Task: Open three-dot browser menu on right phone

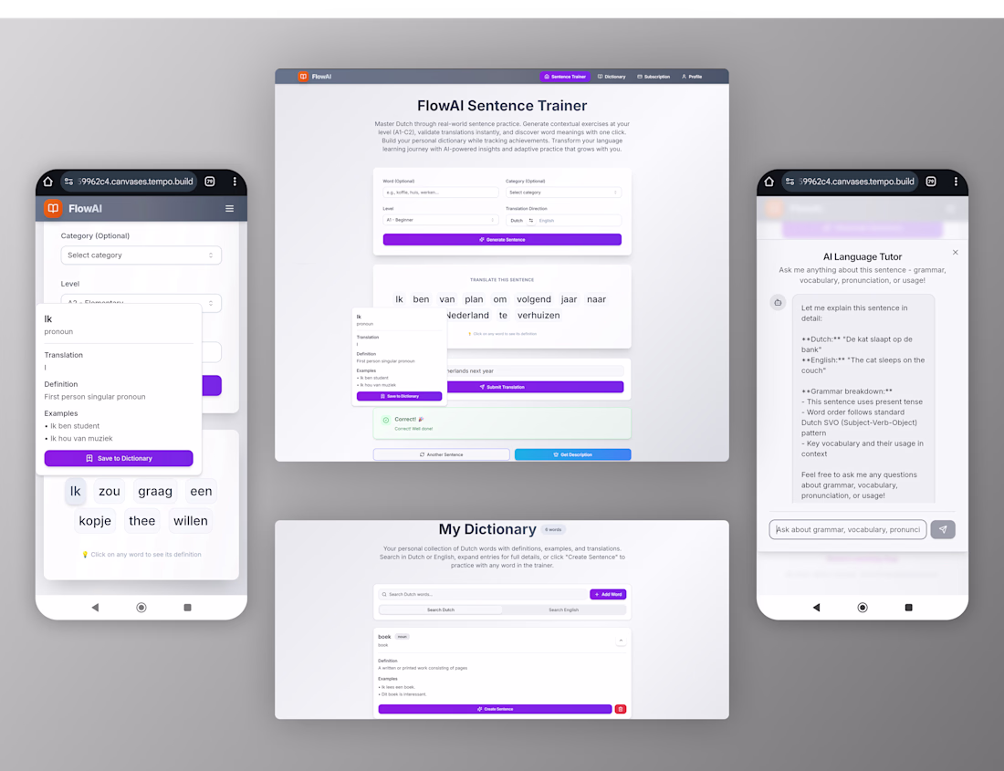Action: [956, 182]
